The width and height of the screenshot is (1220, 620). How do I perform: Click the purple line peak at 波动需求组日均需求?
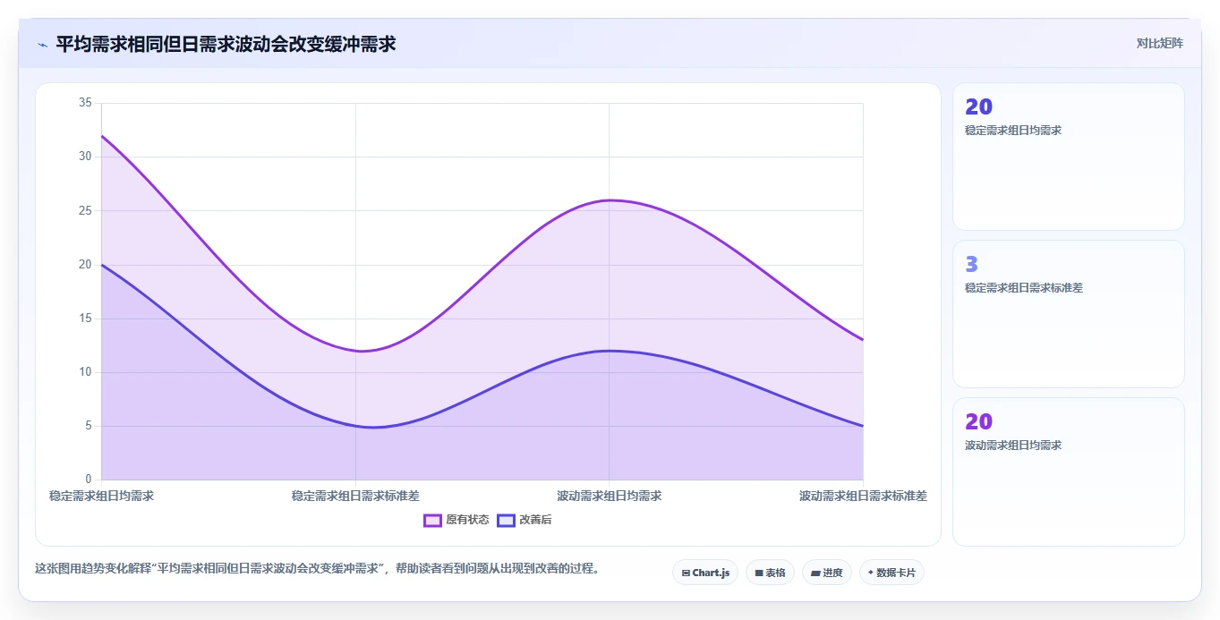pos(610,200)
